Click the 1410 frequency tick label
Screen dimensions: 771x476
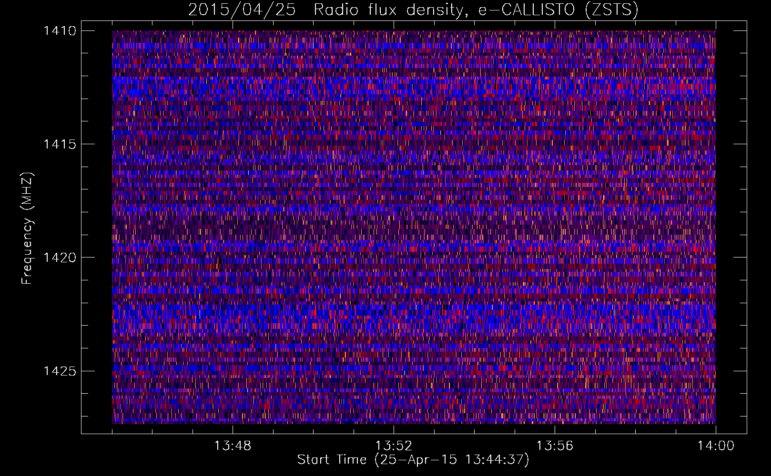60,31
